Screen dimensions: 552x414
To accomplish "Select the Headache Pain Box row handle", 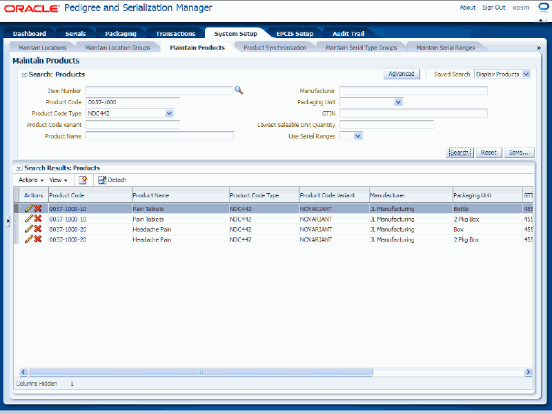I will pos(16,229).
